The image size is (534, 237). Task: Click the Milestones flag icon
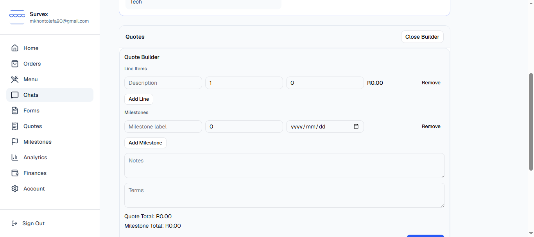(x=15, y=142)
